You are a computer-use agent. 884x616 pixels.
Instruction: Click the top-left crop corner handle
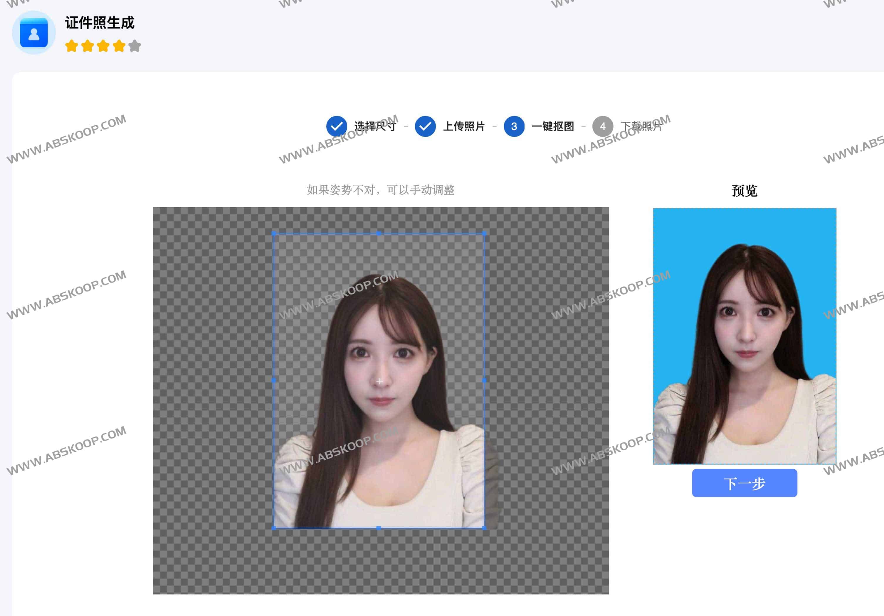274,233
